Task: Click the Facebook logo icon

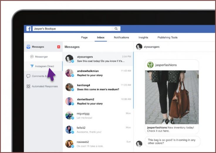Action: (x=29, y=29)
